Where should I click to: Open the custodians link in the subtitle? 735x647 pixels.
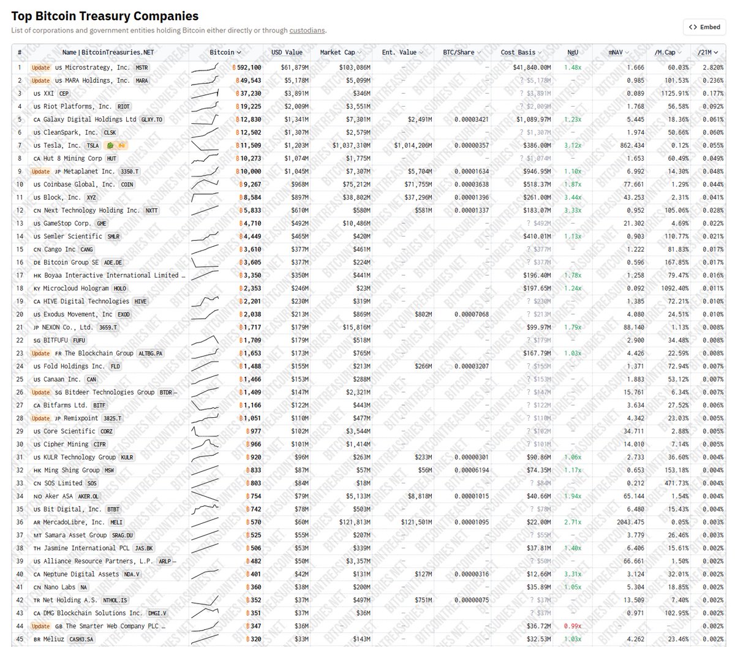point(307,30)
